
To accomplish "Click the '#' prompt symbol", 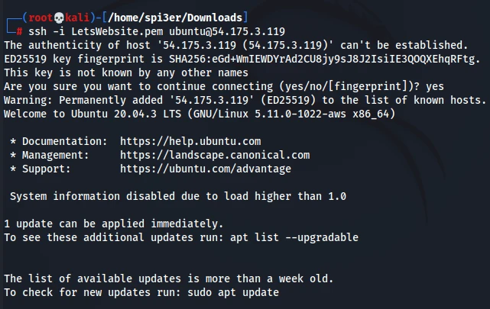I will 19,31.
